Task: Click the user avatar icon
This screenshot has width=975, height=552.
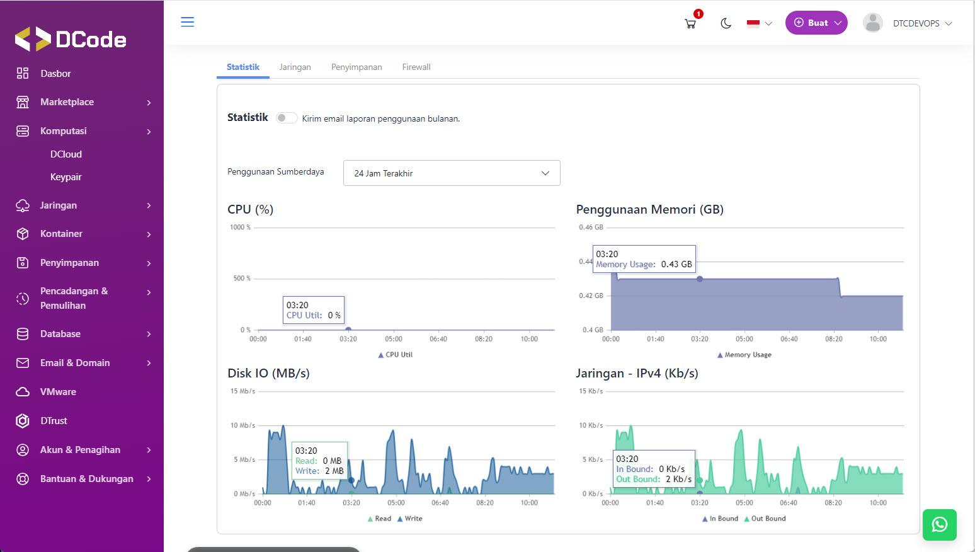Action: click(872, 23)
